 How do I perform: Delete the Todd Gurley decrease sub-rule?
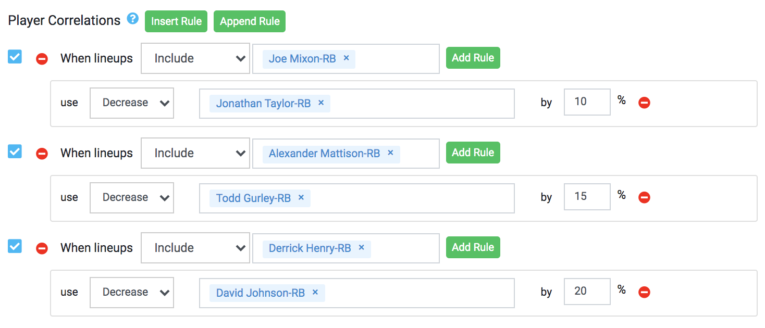pyautogui.click(x=644, y=197)
